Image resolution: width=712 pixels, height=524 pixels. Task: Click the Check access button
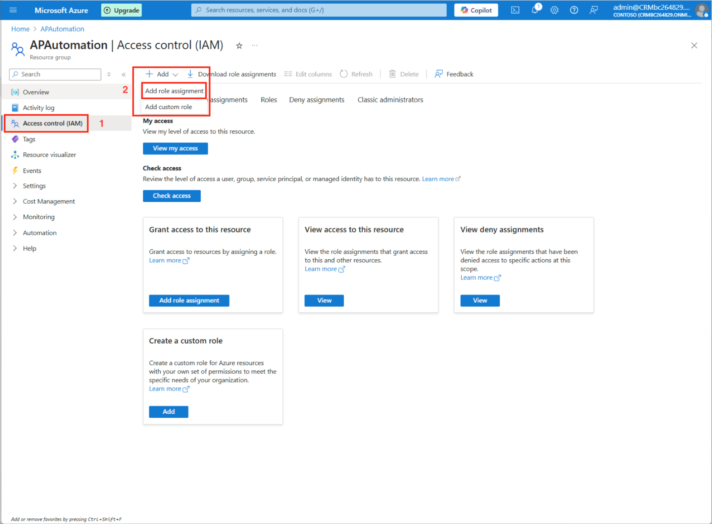point(172,196)
